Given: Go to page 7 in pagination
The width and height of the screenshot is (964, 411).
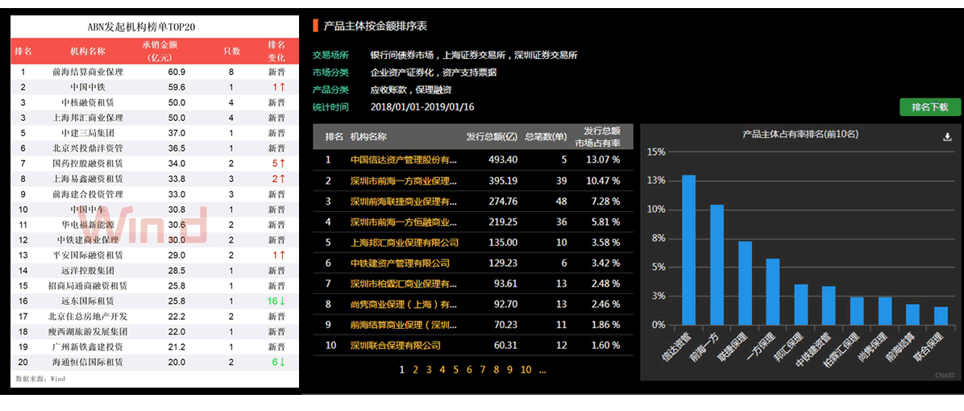Looking at the screenshot, I should [483, 370].
